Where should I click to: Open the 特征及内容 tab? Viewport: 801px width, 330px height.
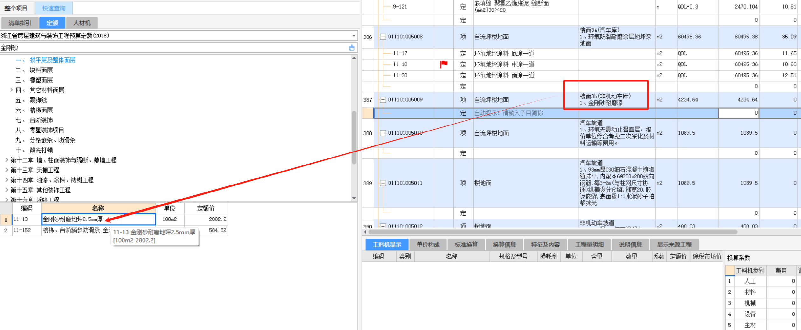click(x=545, y=245)
